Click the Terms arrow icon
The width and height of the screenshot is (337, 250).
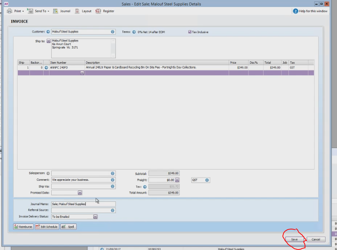pyautogui.click(x=134, y=32)
